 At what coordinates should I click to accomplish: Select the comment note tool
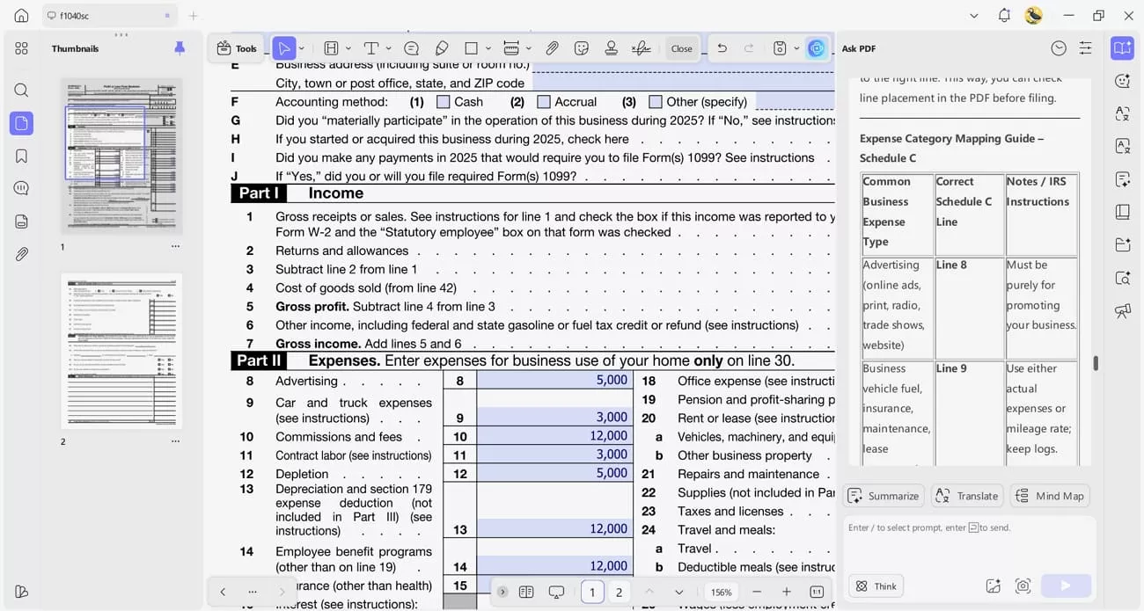(411, 48)
